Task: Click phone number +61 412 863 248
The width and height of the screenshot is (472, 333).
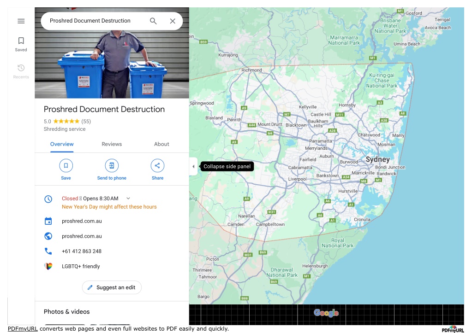Action: pyautogui.click(x=82, y=251)
